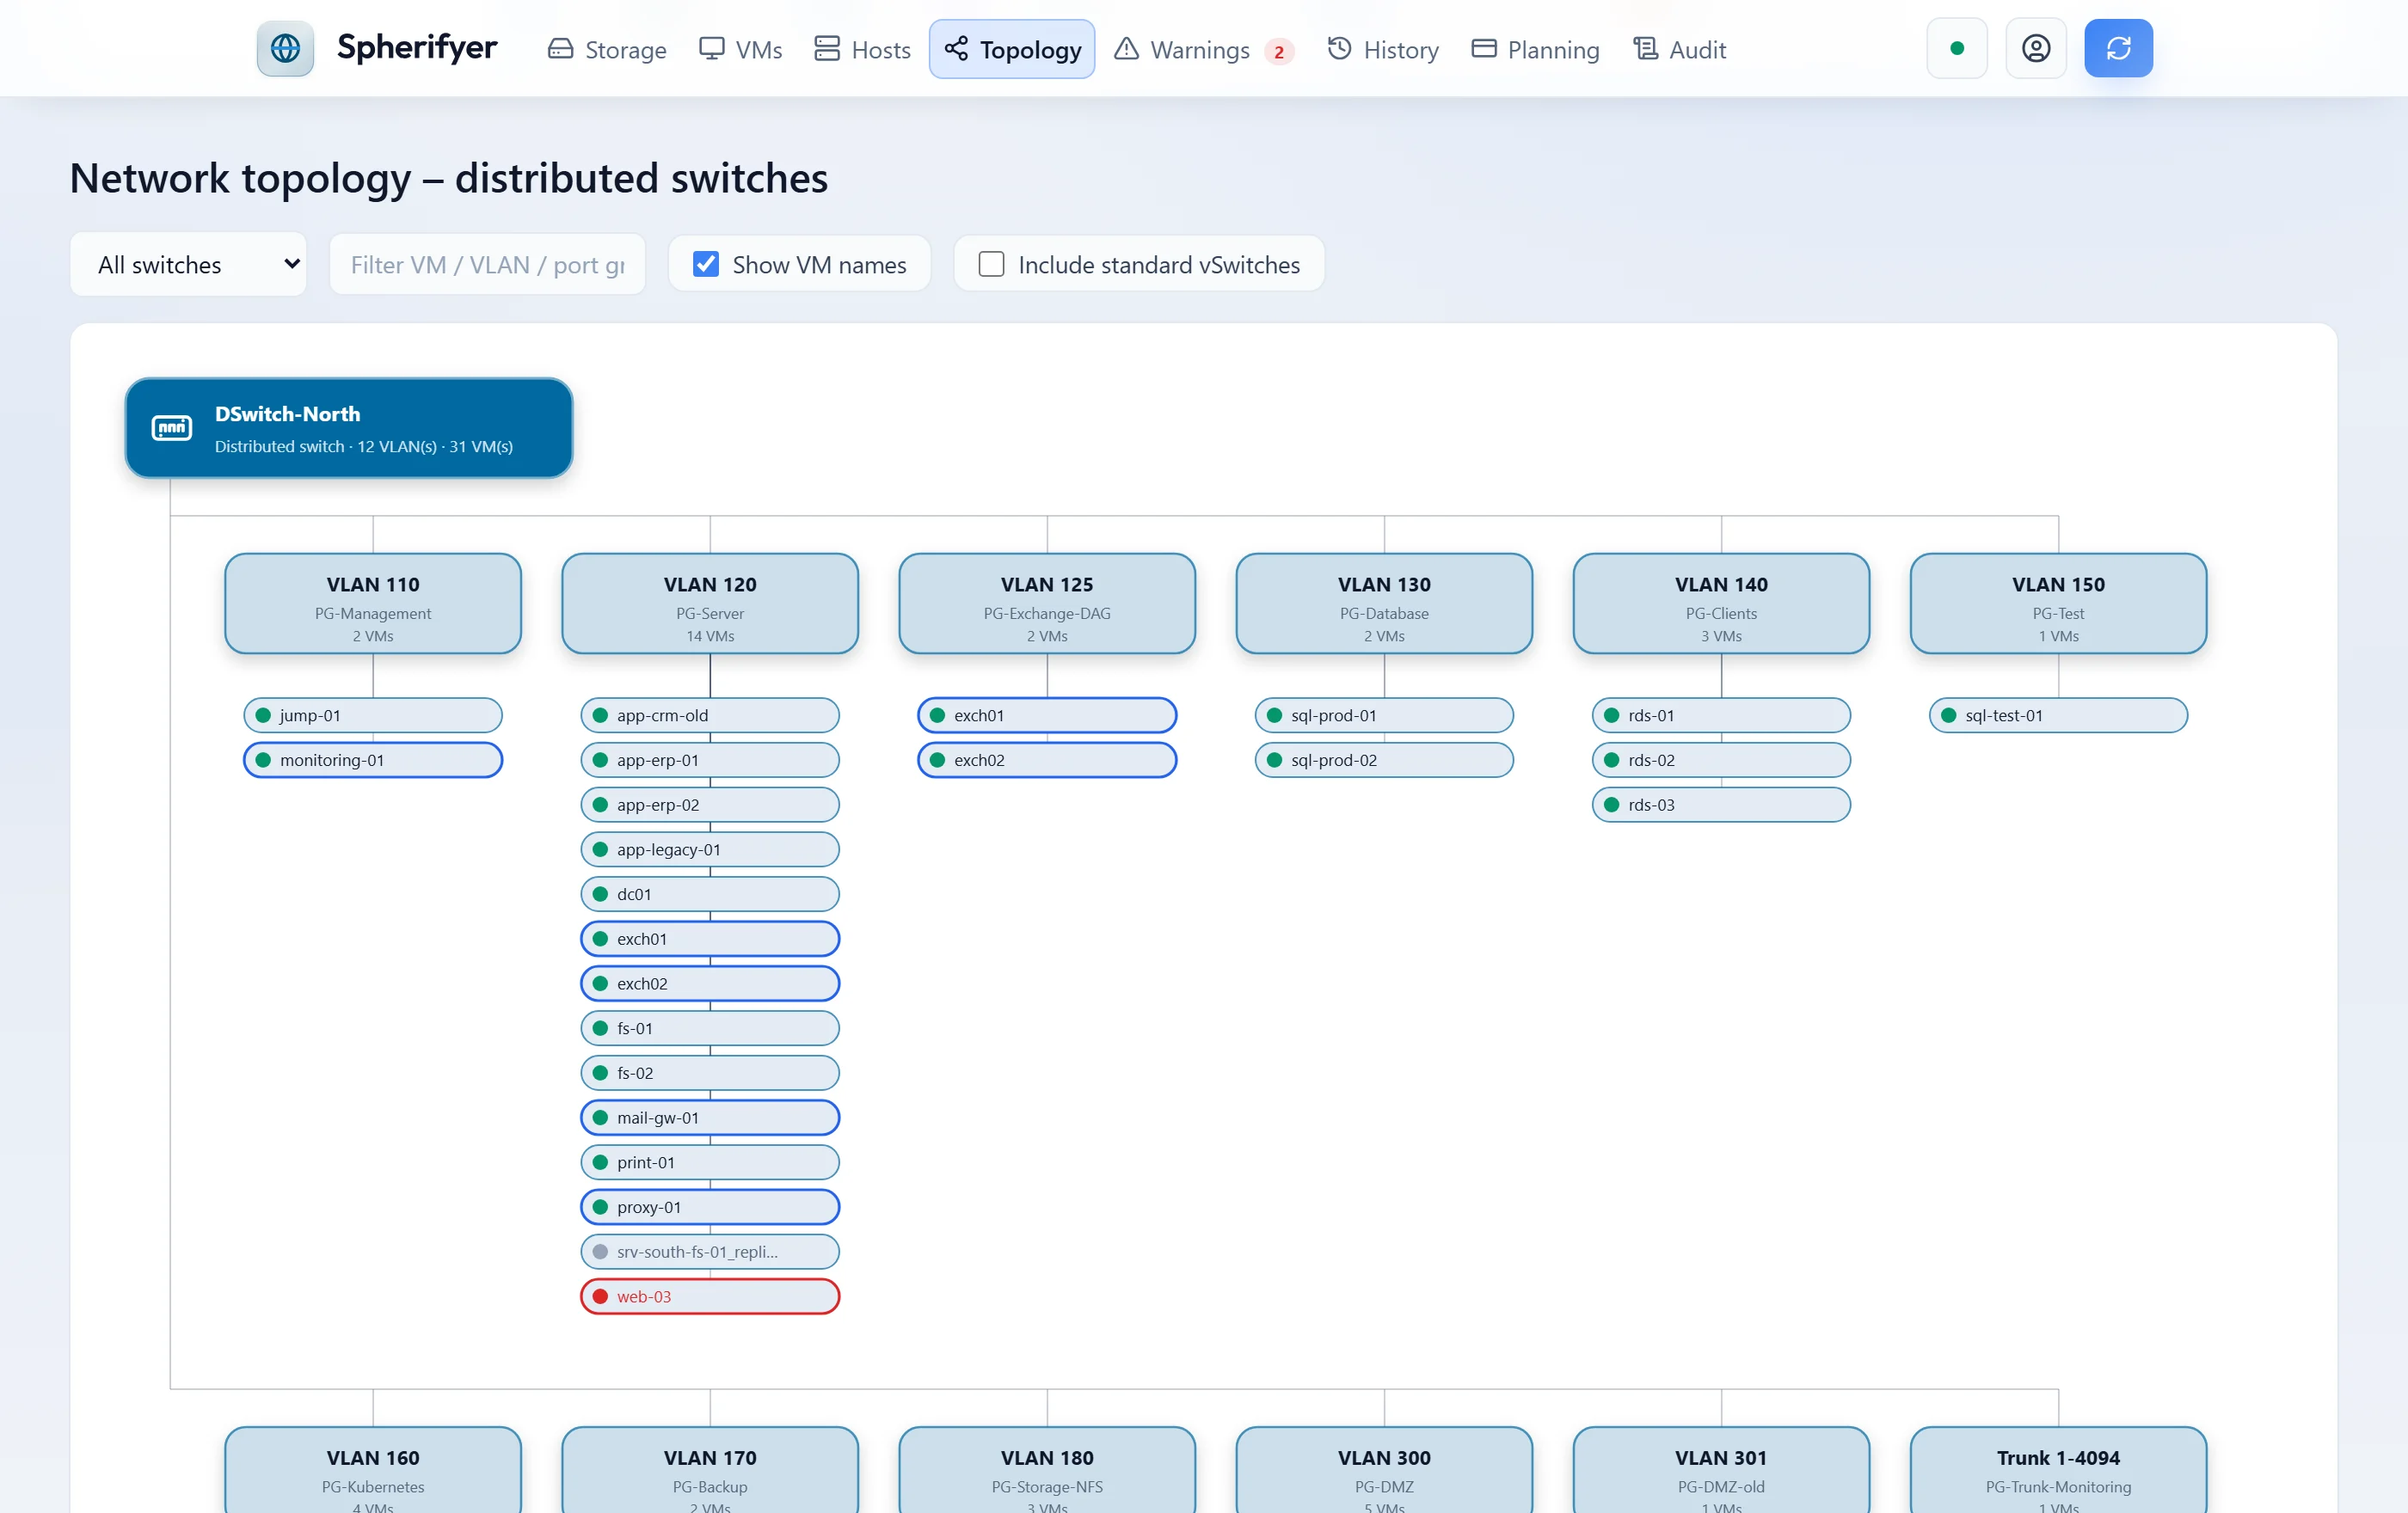Screen dimensions: 2408x1513
Task: Click the red warnings count badge
Action: [x=1279, y=51]
